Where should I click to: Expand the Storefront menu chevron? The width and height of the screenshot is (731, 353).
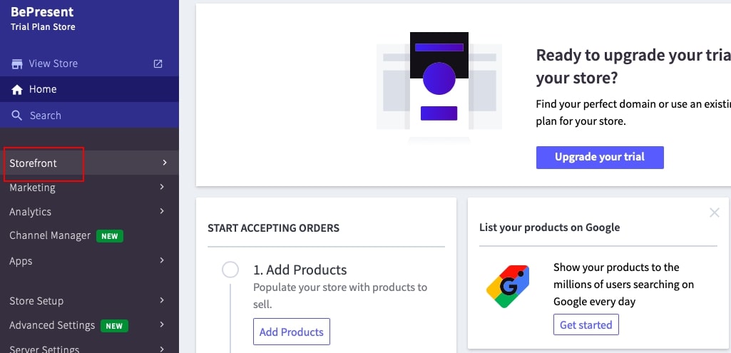(164, 163)
